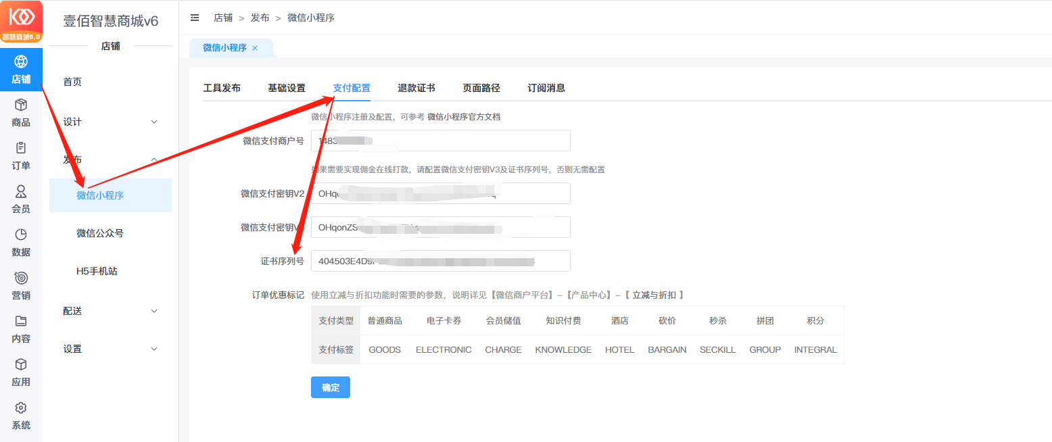The width and height of the screenshot is (1052, 442).
Task: Click the 订单优惠标记 field label
Action: pyautogui.click(x=278, y=295)
